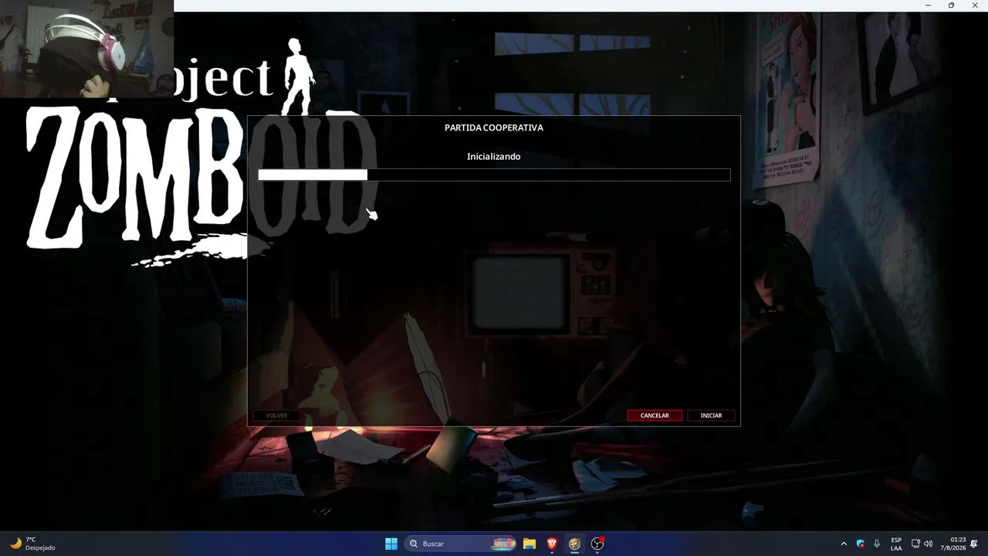
Task: Open Brave browser from the taskbar
Action: (552, 544)
